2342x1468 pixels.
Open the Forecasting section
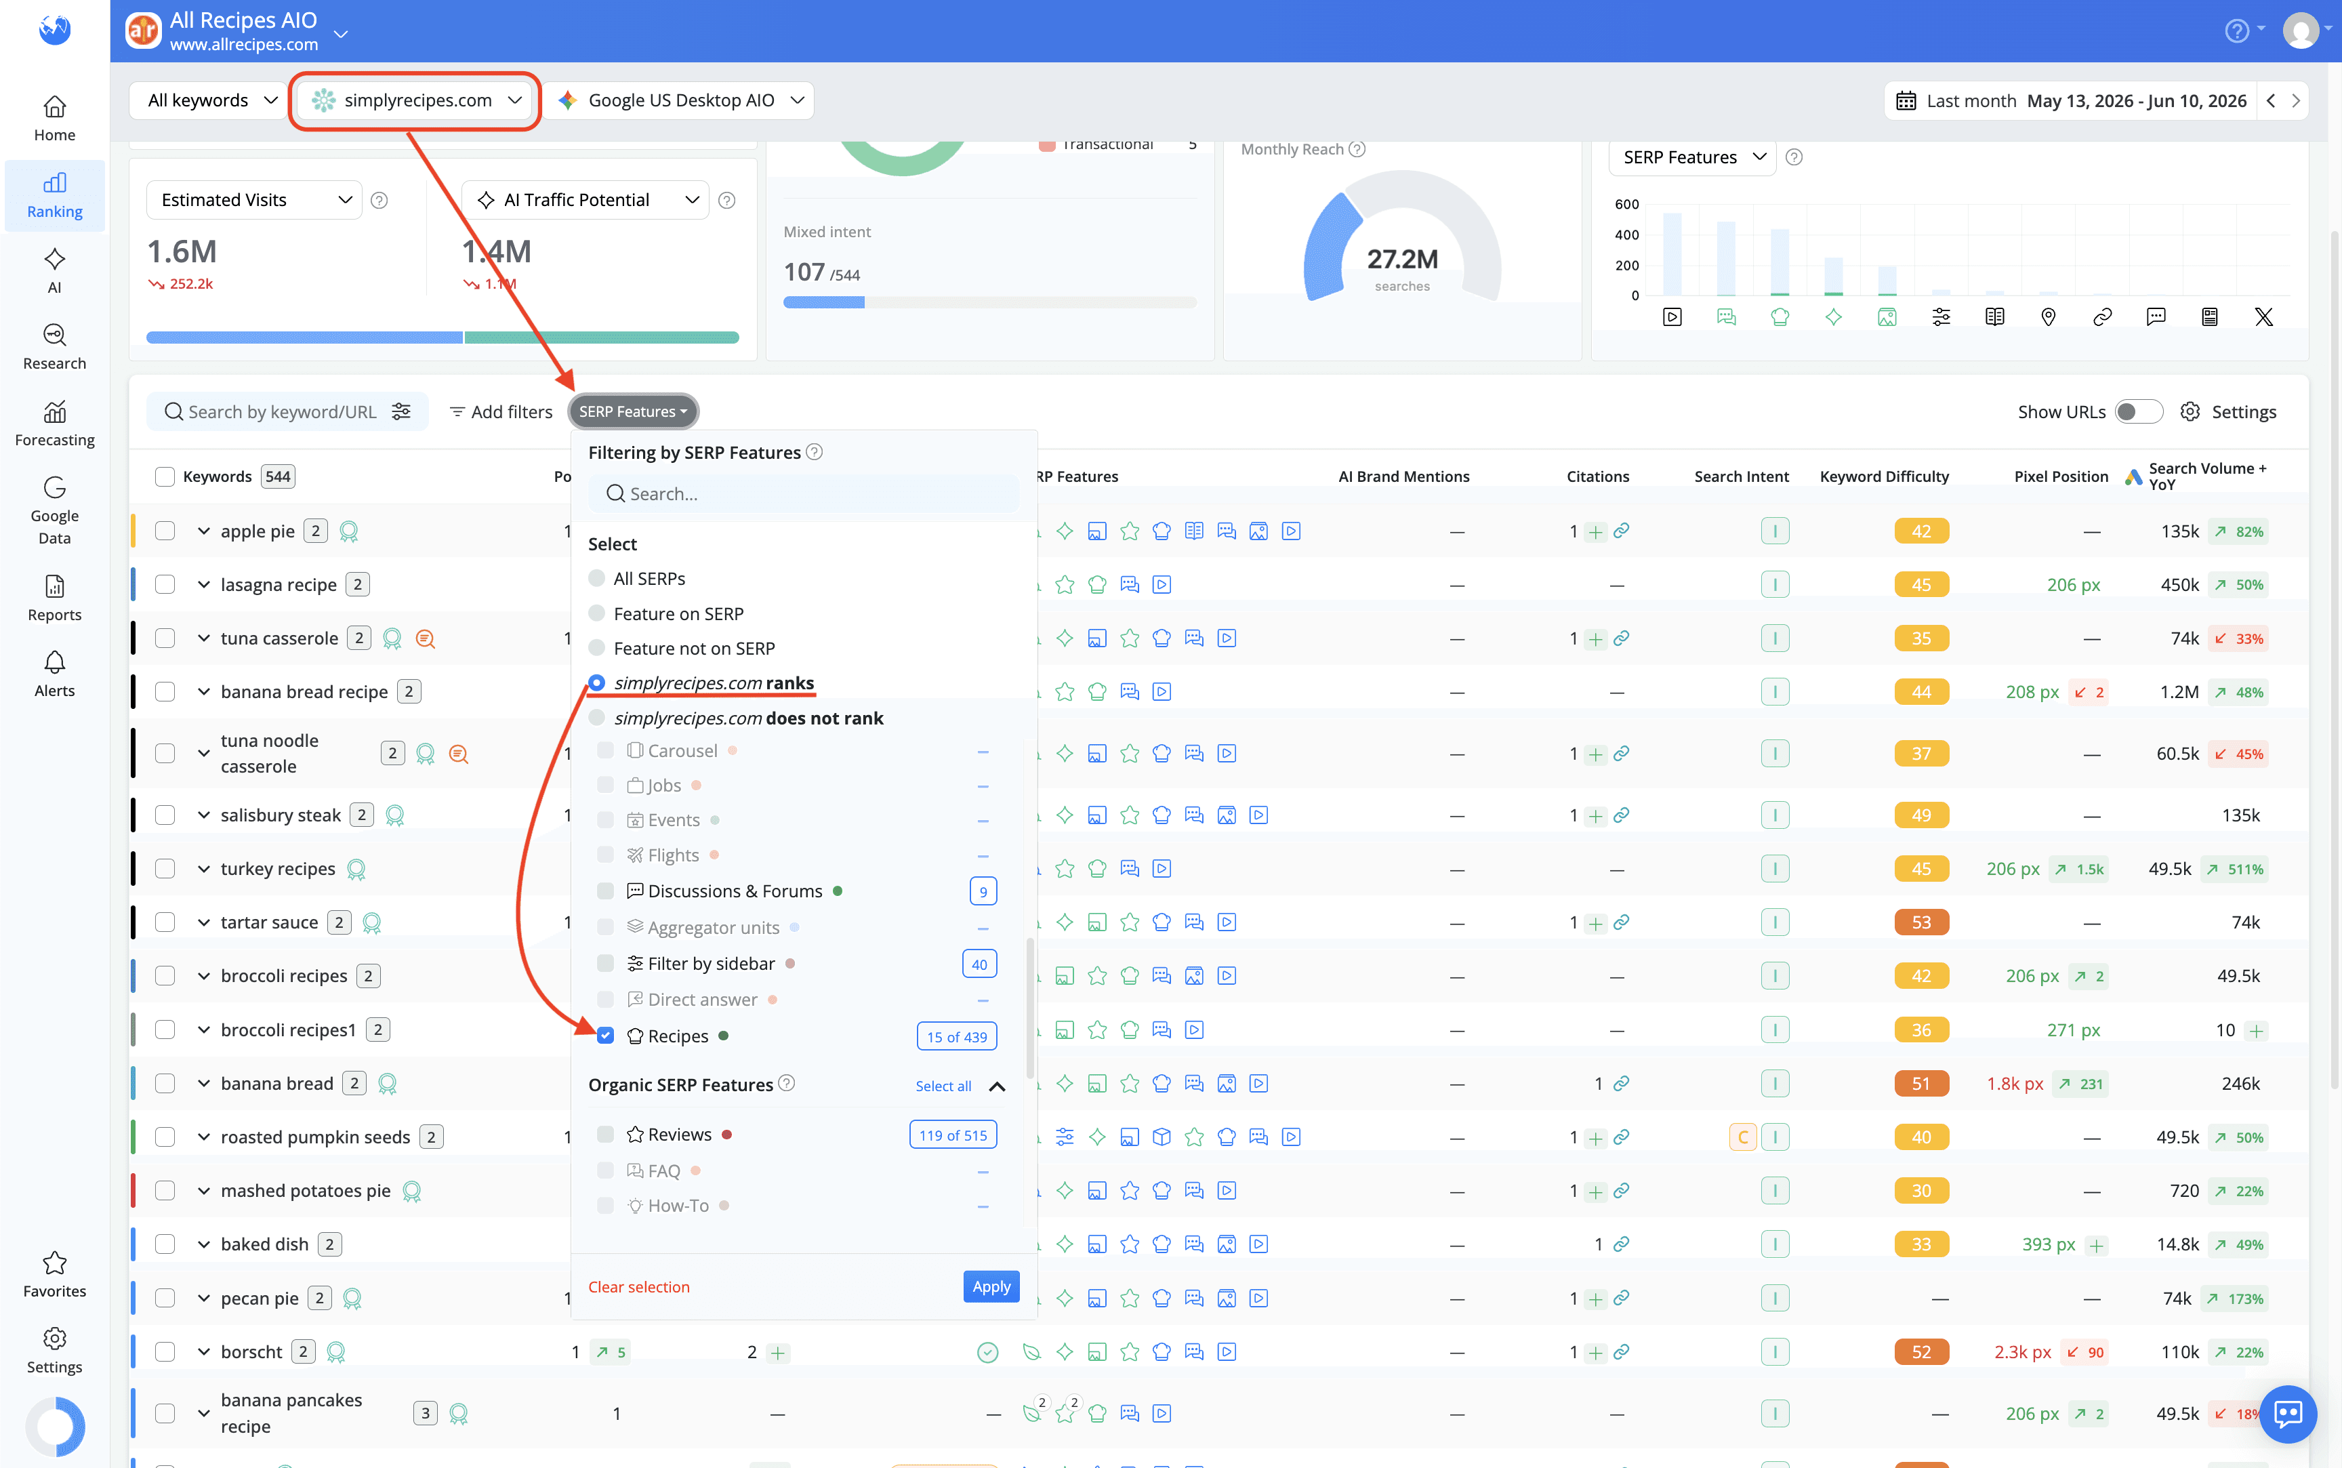(54, 424)
